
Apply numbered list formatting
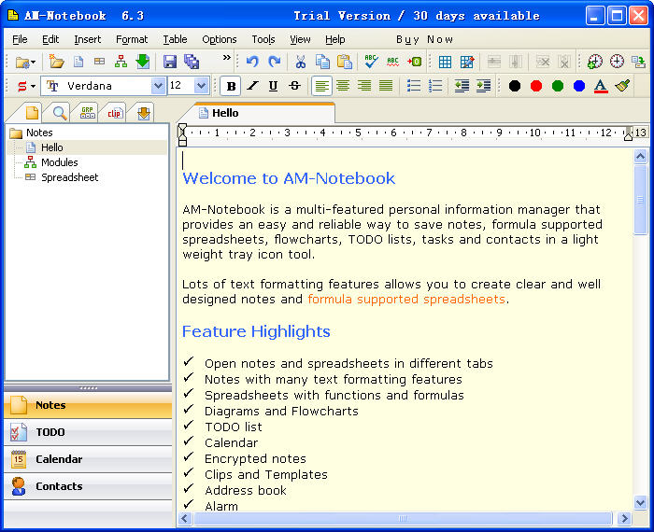click(x=435, y=86)
